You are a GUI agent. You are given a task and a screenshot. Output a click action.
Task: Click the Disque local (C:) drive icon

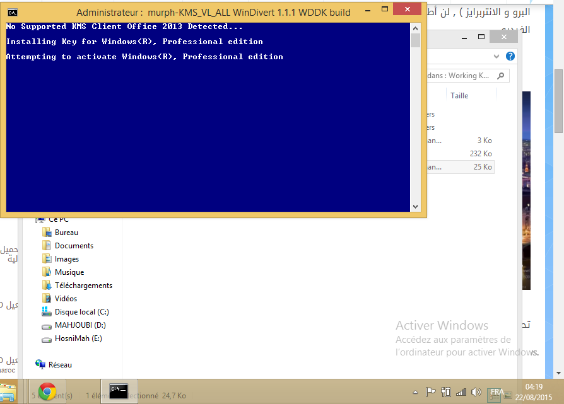click(x=47, y=311)
